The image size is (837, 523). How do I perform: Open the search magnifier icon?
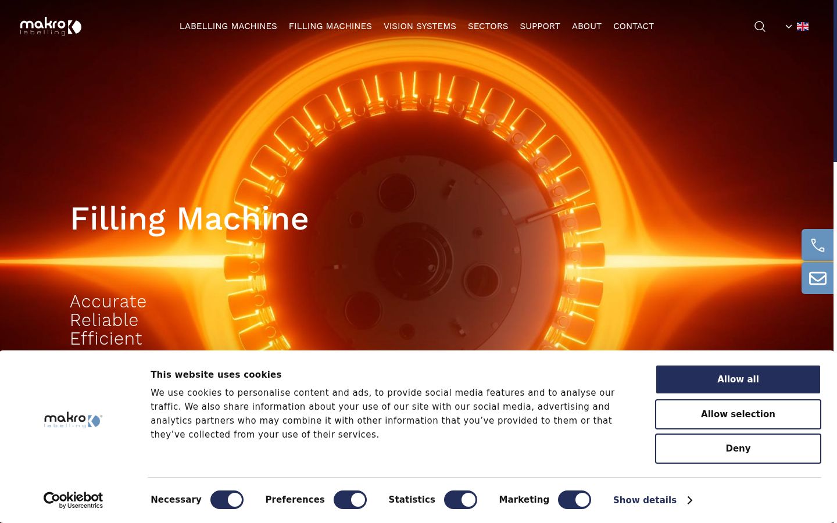click(x=760, y=26)
